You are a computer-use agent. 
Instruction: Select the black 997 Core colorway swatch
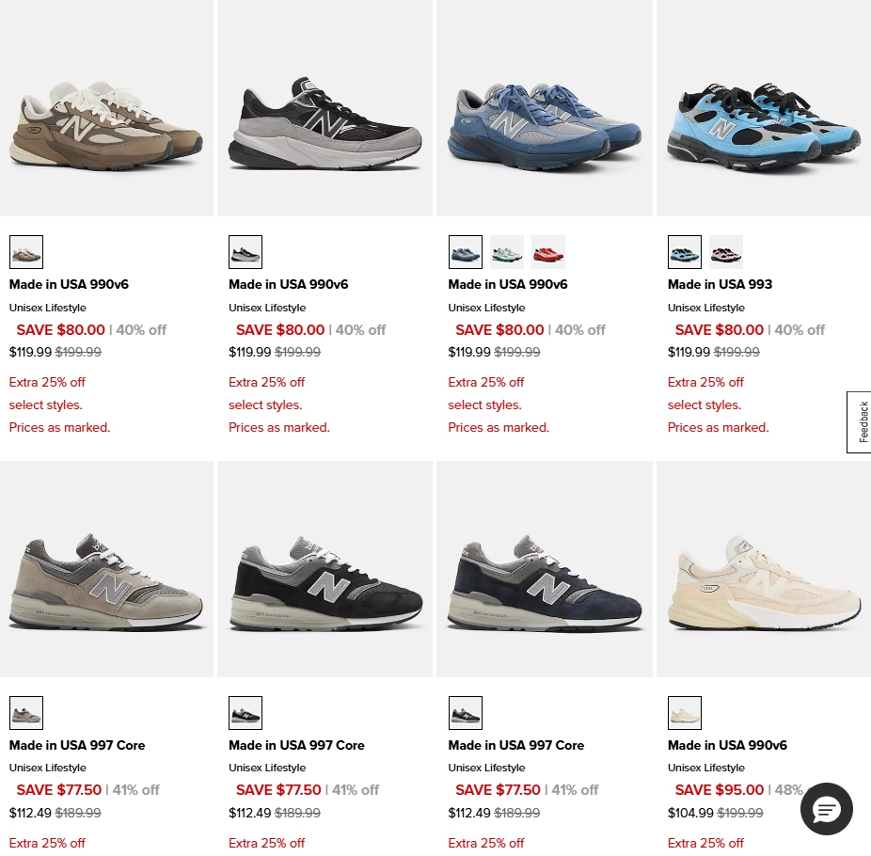tap(245, 713)
